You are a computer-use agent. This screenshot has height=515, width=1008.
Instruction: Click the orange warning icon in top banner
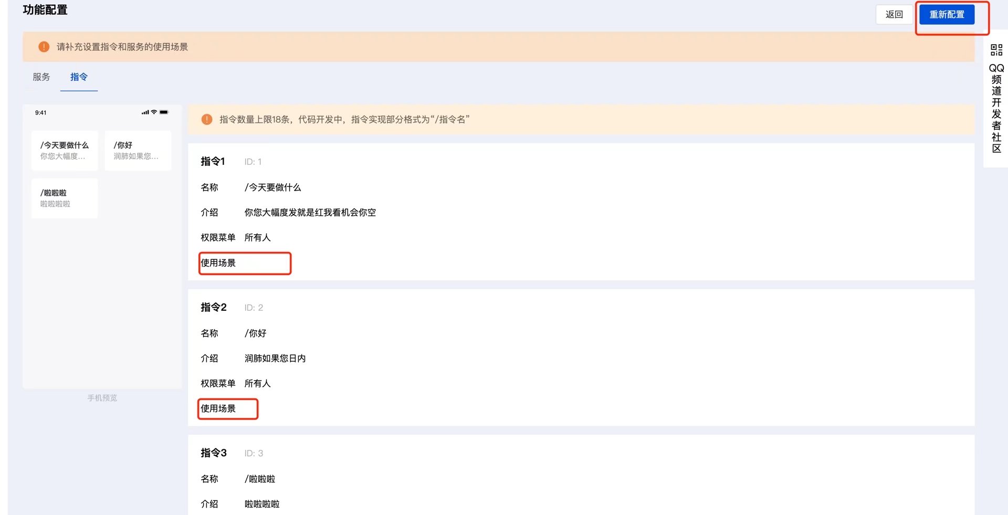[x=44, y=47]
